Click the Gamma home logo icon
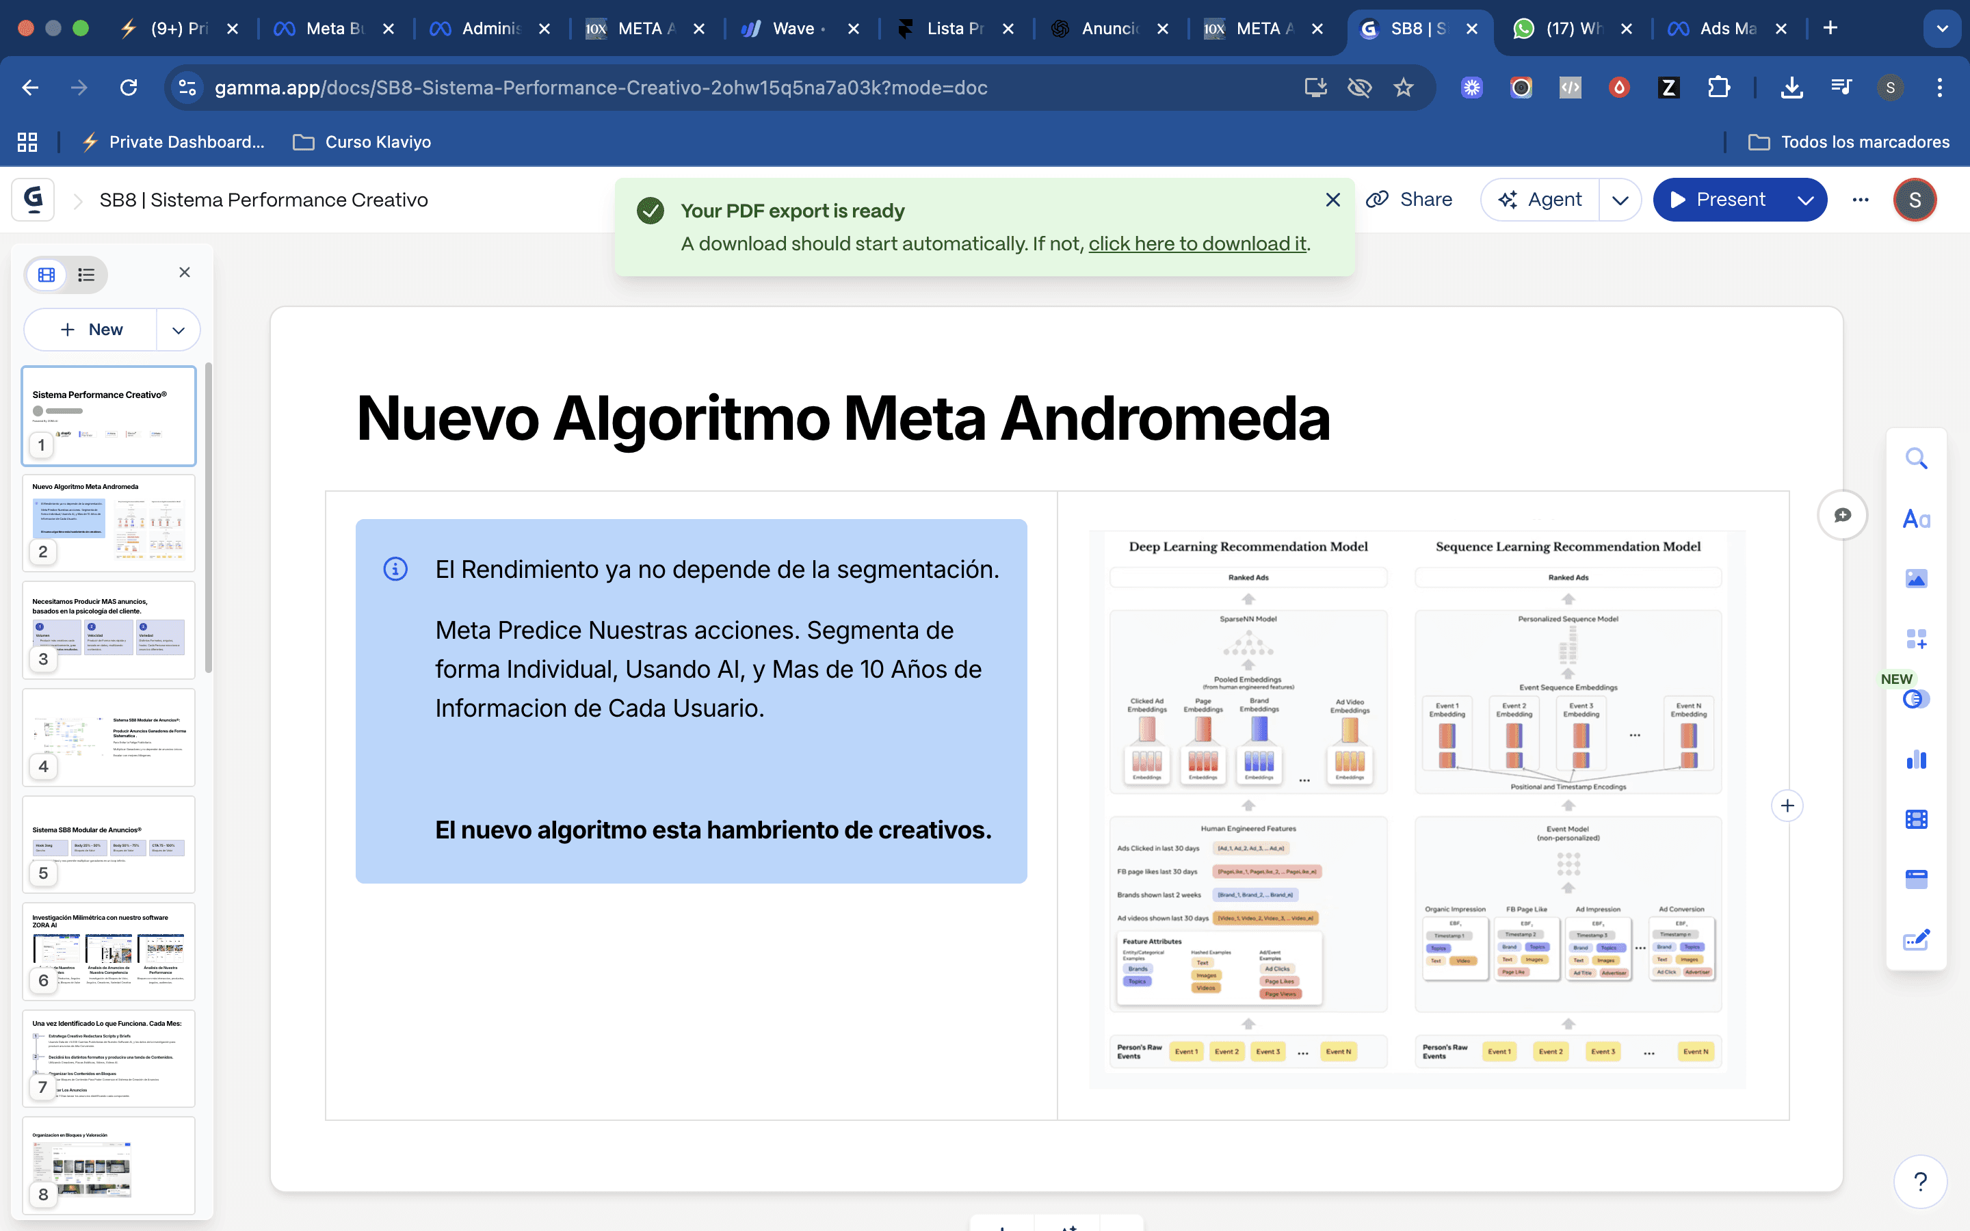1970x1231 pixels. 34,200
